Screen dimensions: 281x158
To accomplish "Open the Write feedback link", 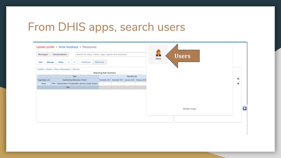I will 68,47.
